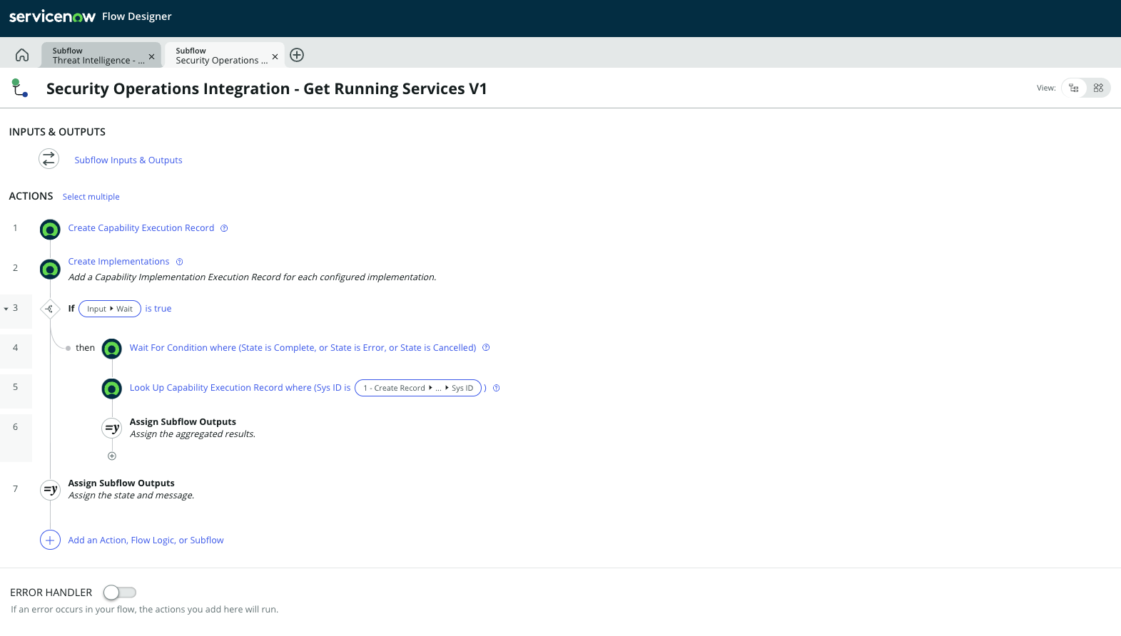Click step 4 Wait For Condition action icon
Image resolution: width=1121 pixels, height=636 pixels.
click(112, 349)
